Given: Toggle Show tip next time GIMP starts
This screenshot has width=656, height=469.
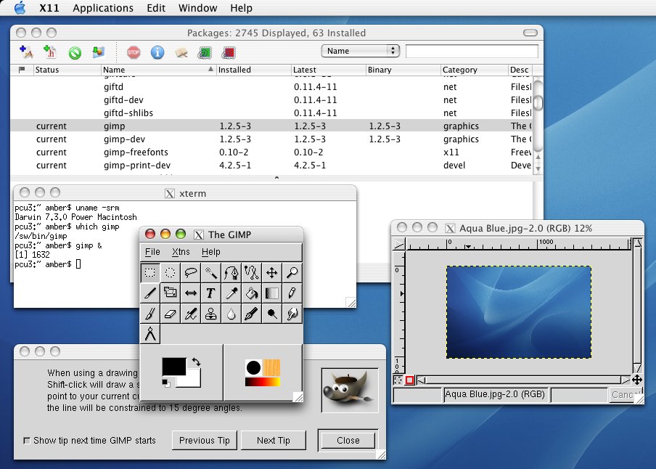Looking at the screenshot, I should (x=27, y=441).
